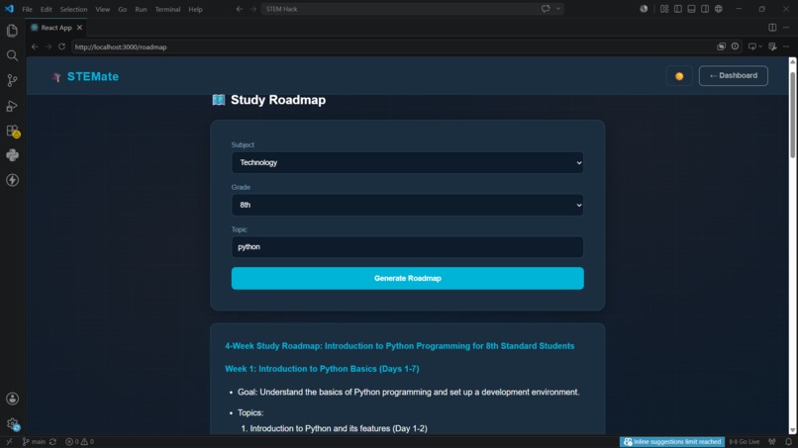This screenshot has height=448, width=798.
Task: Click the VS Code logo icon
Action: point(9,9)
